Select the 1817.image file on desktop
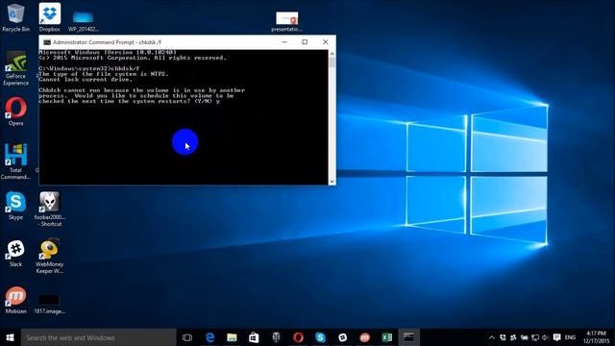The width and height of the screenshot is (615, 346). 49,305
